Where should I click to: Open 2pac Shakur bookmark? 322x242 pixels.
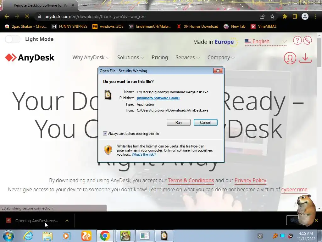point(26,26)
